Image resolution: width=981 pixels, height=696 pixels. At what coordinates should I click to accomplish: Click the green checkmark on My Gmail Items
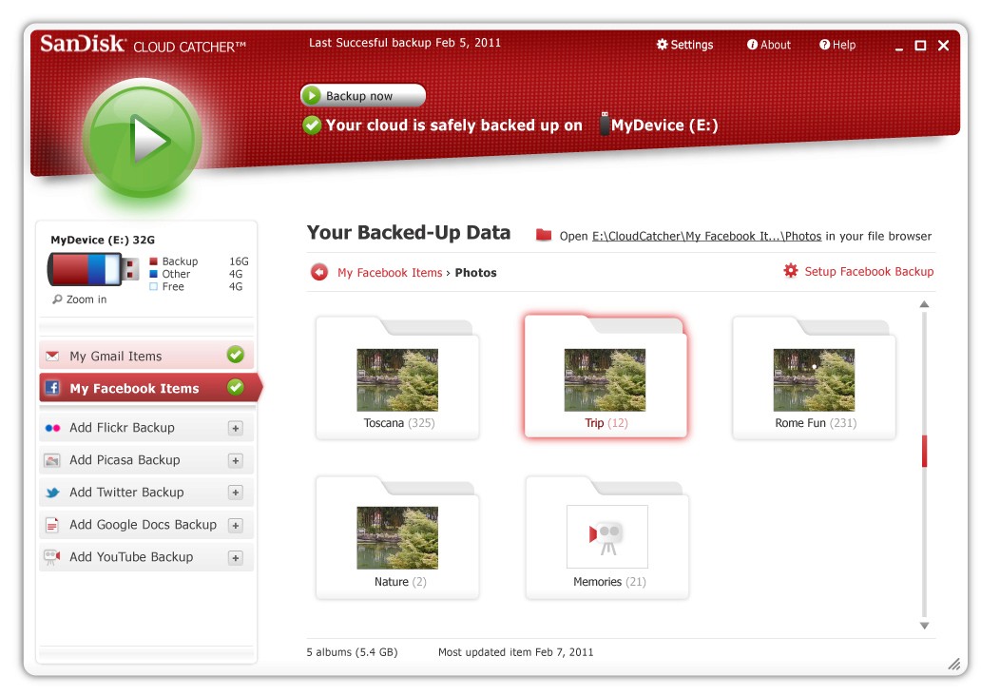235,355
